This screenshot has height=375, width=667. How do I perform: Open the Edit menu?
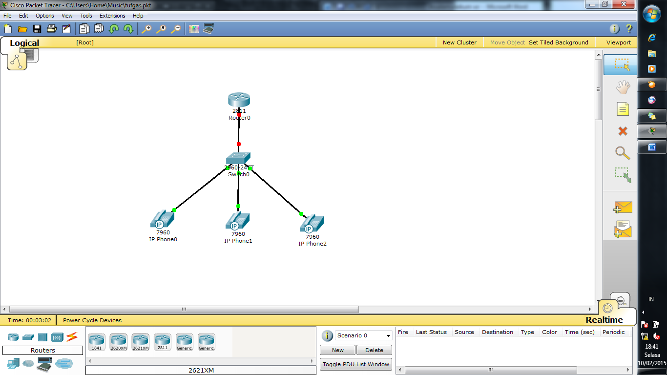(23, 16)
